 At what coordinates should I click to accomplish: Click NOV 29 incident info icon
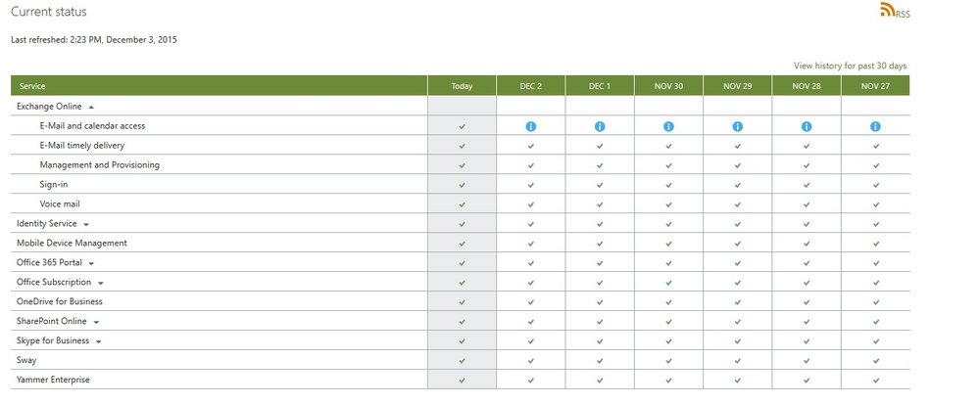(738, 126)
